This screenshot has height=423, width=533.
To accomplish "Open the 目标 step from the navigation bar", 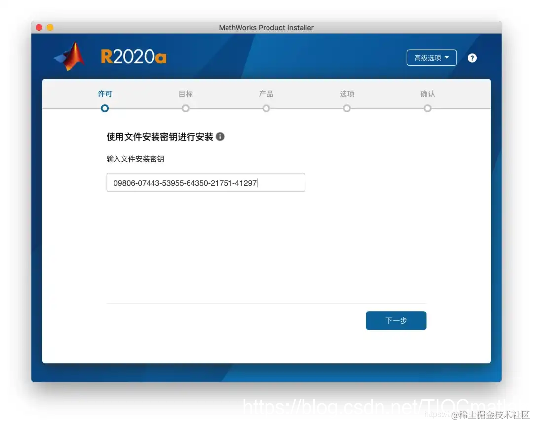I will pyautogui.click(x=185, y=94).
